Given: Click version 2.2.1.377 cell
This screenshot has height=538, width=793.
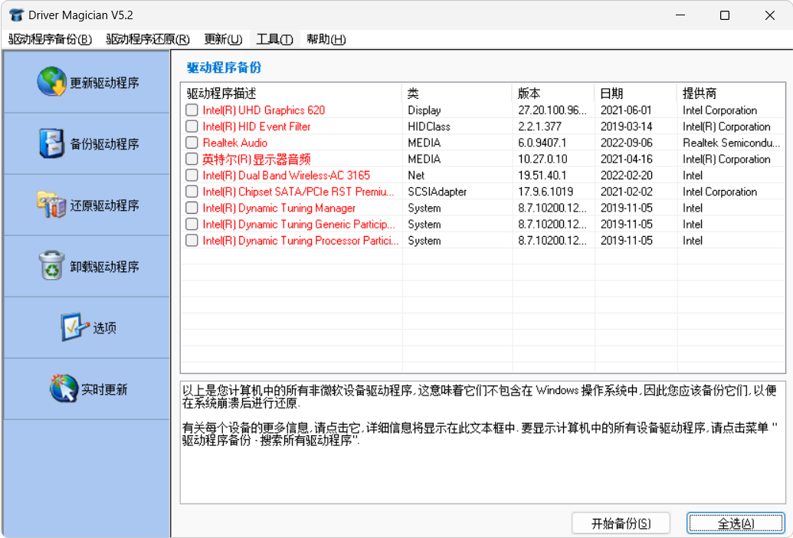Looking at the screenshot, I should [539, 126].
